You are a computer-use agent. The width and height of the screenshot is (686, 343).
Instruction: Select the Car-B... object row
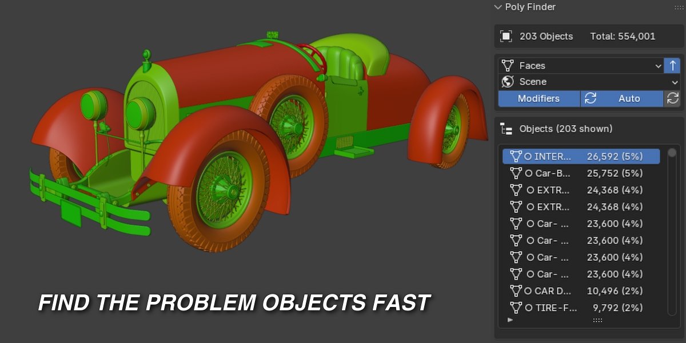click(581, 173)
